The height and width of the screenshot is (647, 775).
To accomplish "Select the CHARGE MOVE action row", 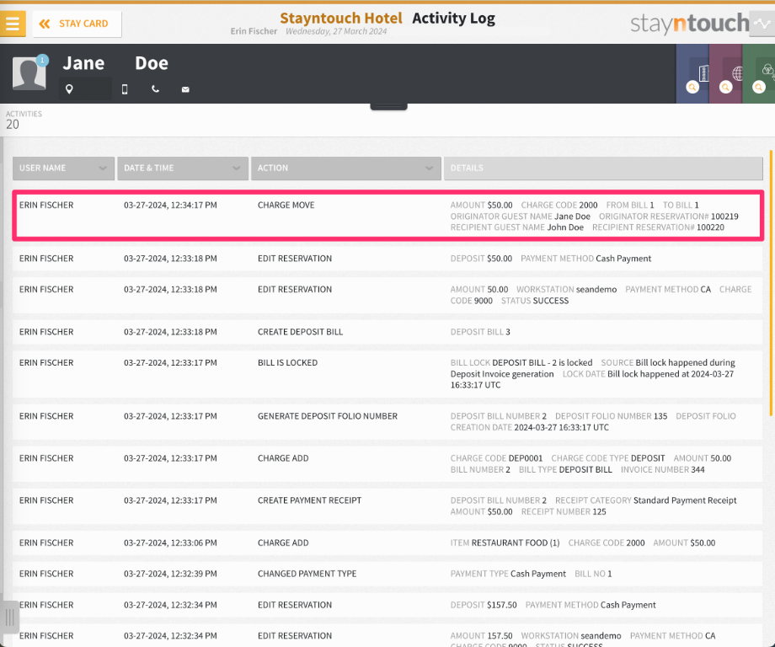I will click(388, 216).
